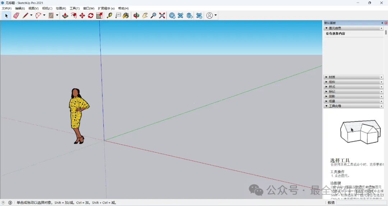Pick the Zoom magnifier tool
Viewport: 388px width, 206px height.
(153, 15)
